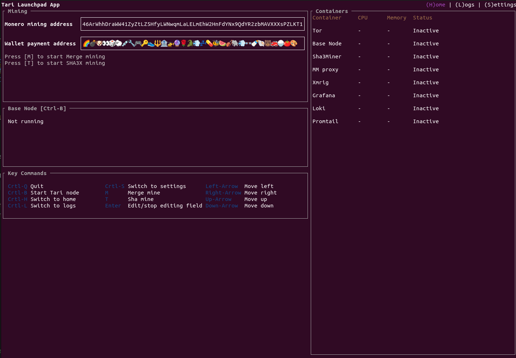
Task: Open the (S)ettings tab
Action: coord(500,5)
